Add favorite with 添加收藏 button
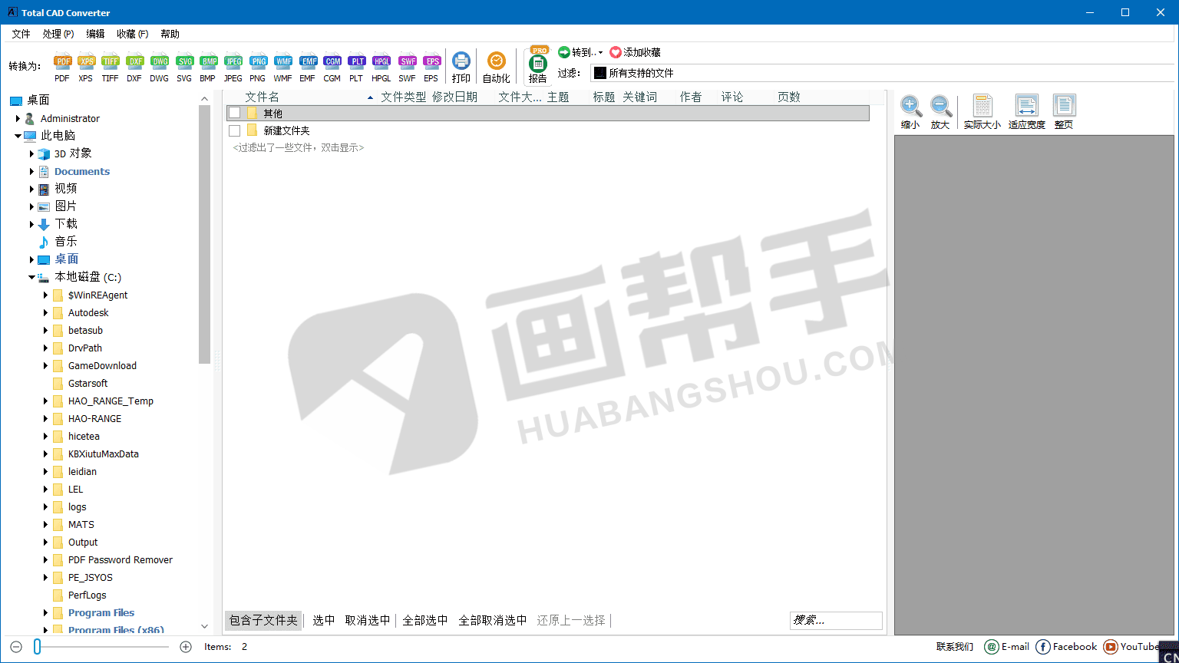This screenshot has height=663, width=1179. click(x=635, y=52)
